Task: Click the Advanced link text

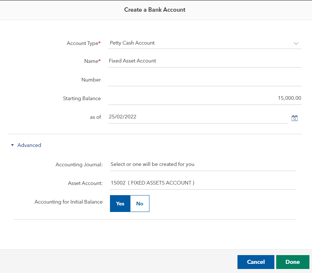Action: click(29, 145)
